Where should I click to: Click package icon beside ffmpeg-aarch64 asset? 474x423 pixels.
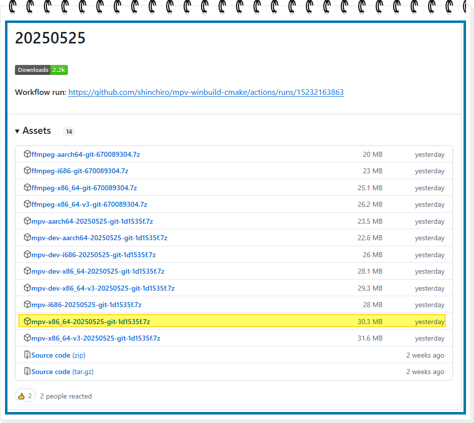[x=27, y=154]
